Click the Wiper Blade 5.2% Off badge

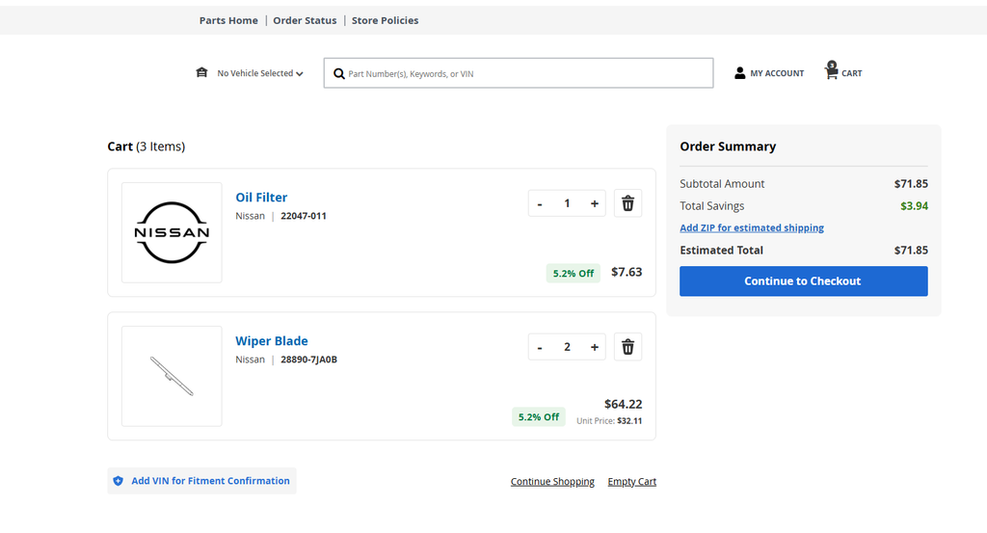point(538,416)
